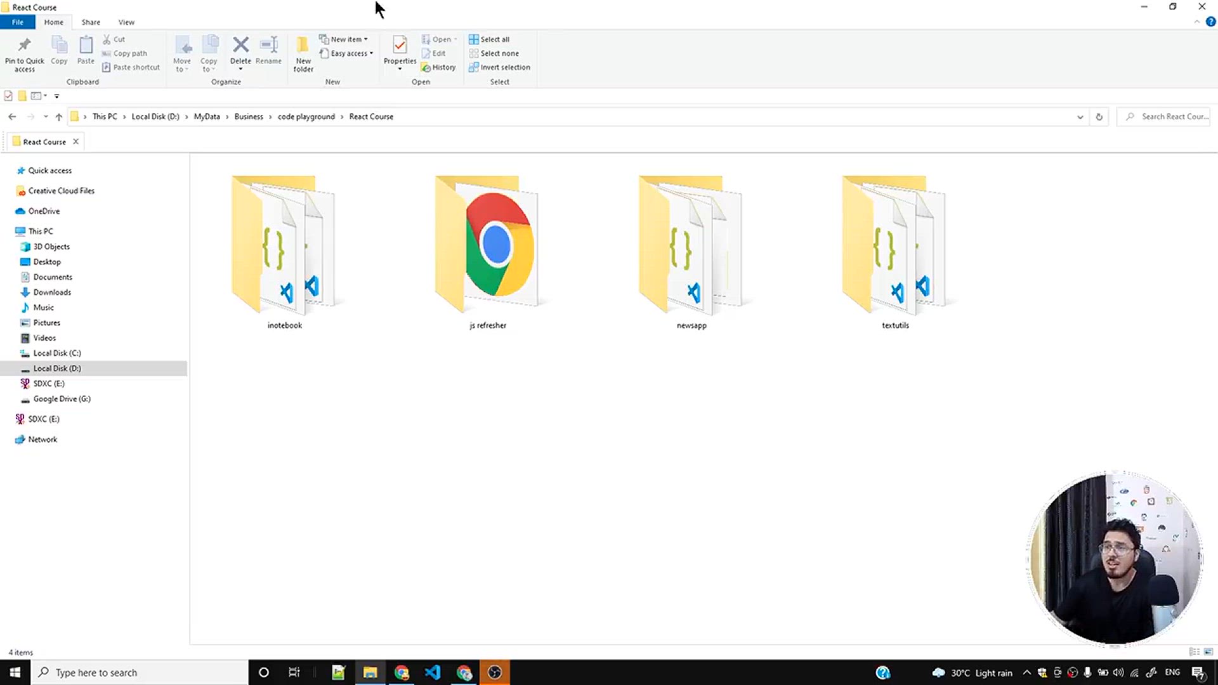Show hidden system tray icons
The height and width of the screenshot is (685, 1218).
[x=1026, y=673]
